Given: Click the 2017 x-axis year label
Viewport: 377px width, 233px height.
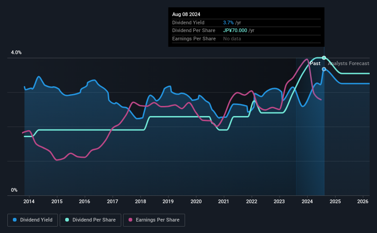Looking at the screenshot, I should (x=113, y=201).
